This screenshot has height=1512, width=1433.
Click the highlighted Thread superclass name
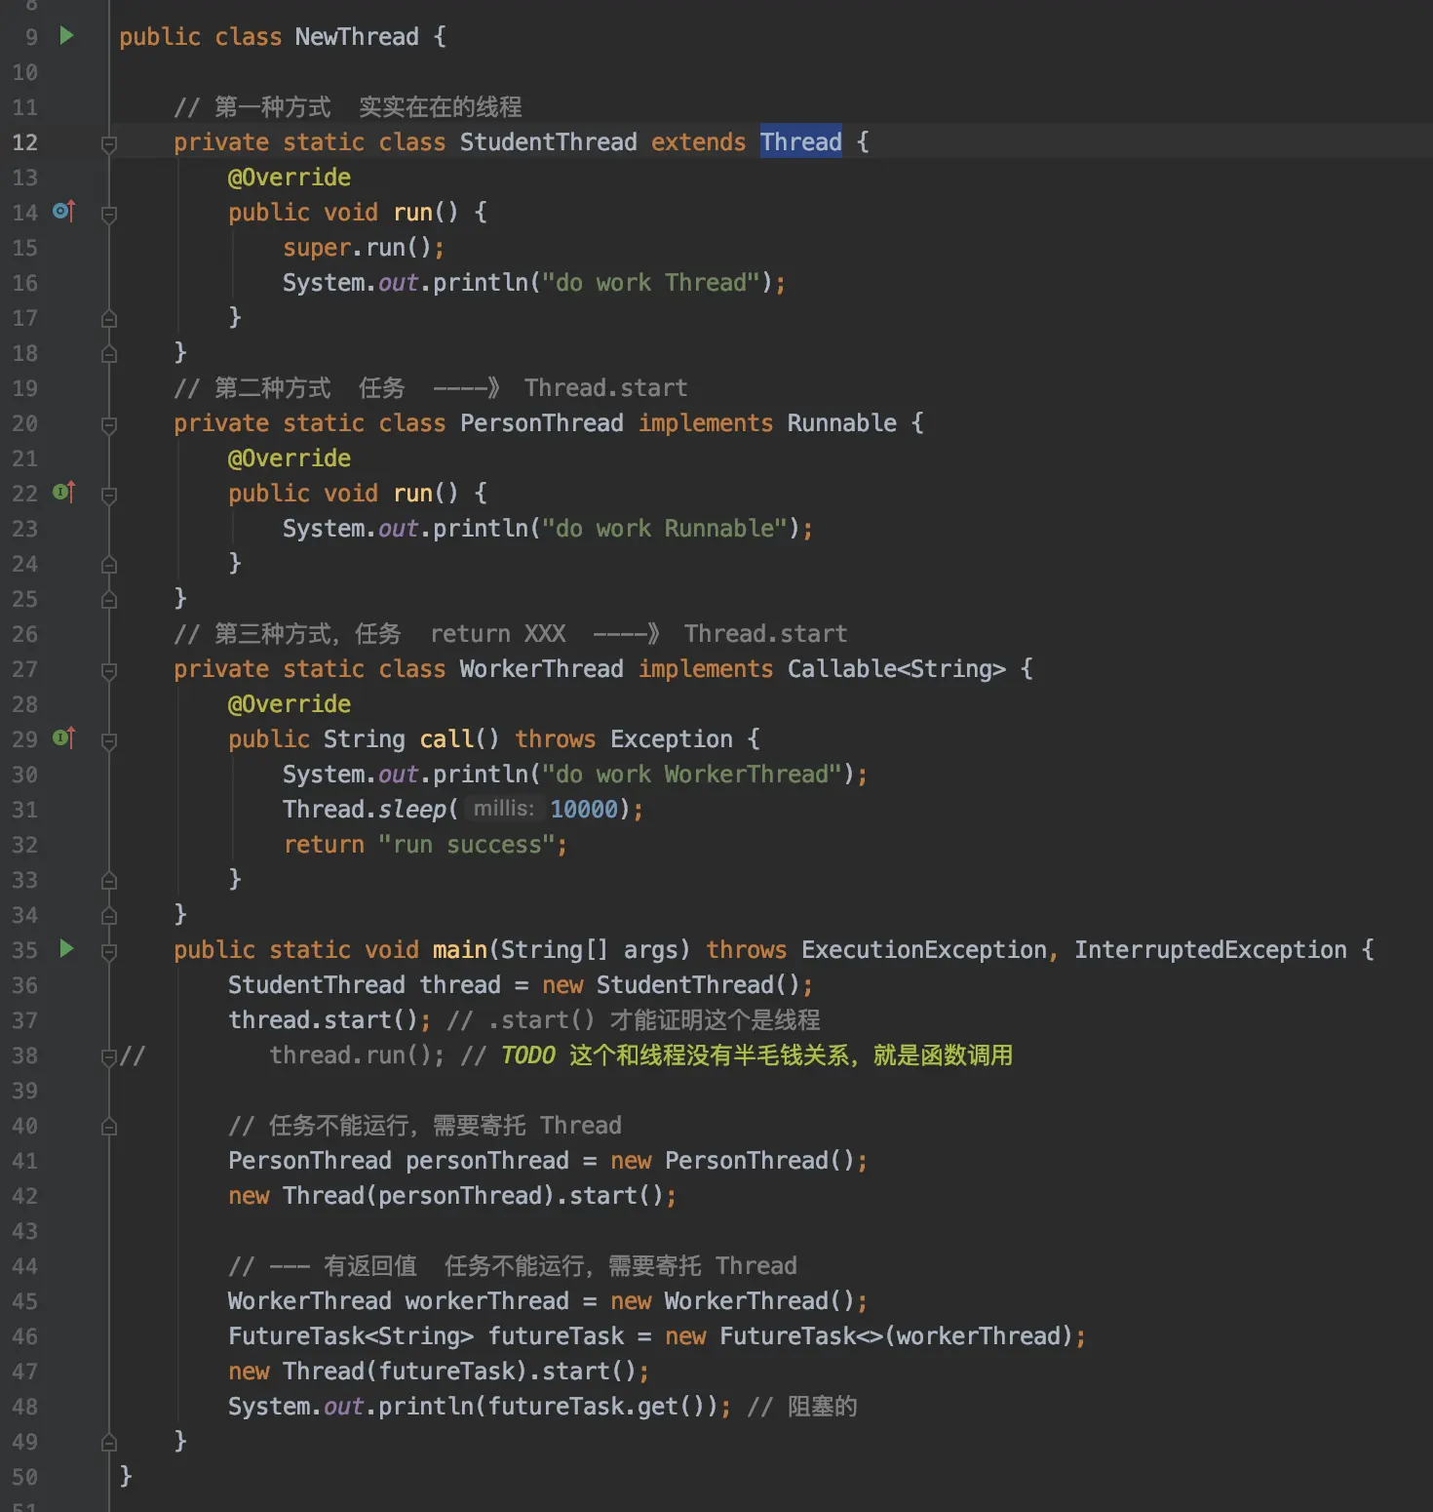click(800, 142)
